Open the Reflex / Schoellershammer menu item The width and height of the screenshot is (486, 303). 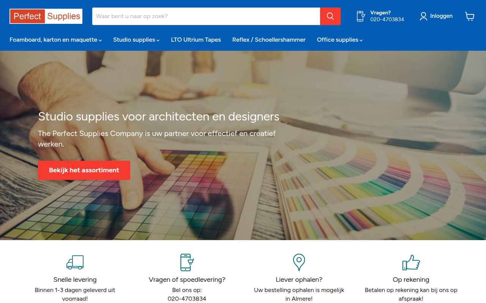point(269,40)
